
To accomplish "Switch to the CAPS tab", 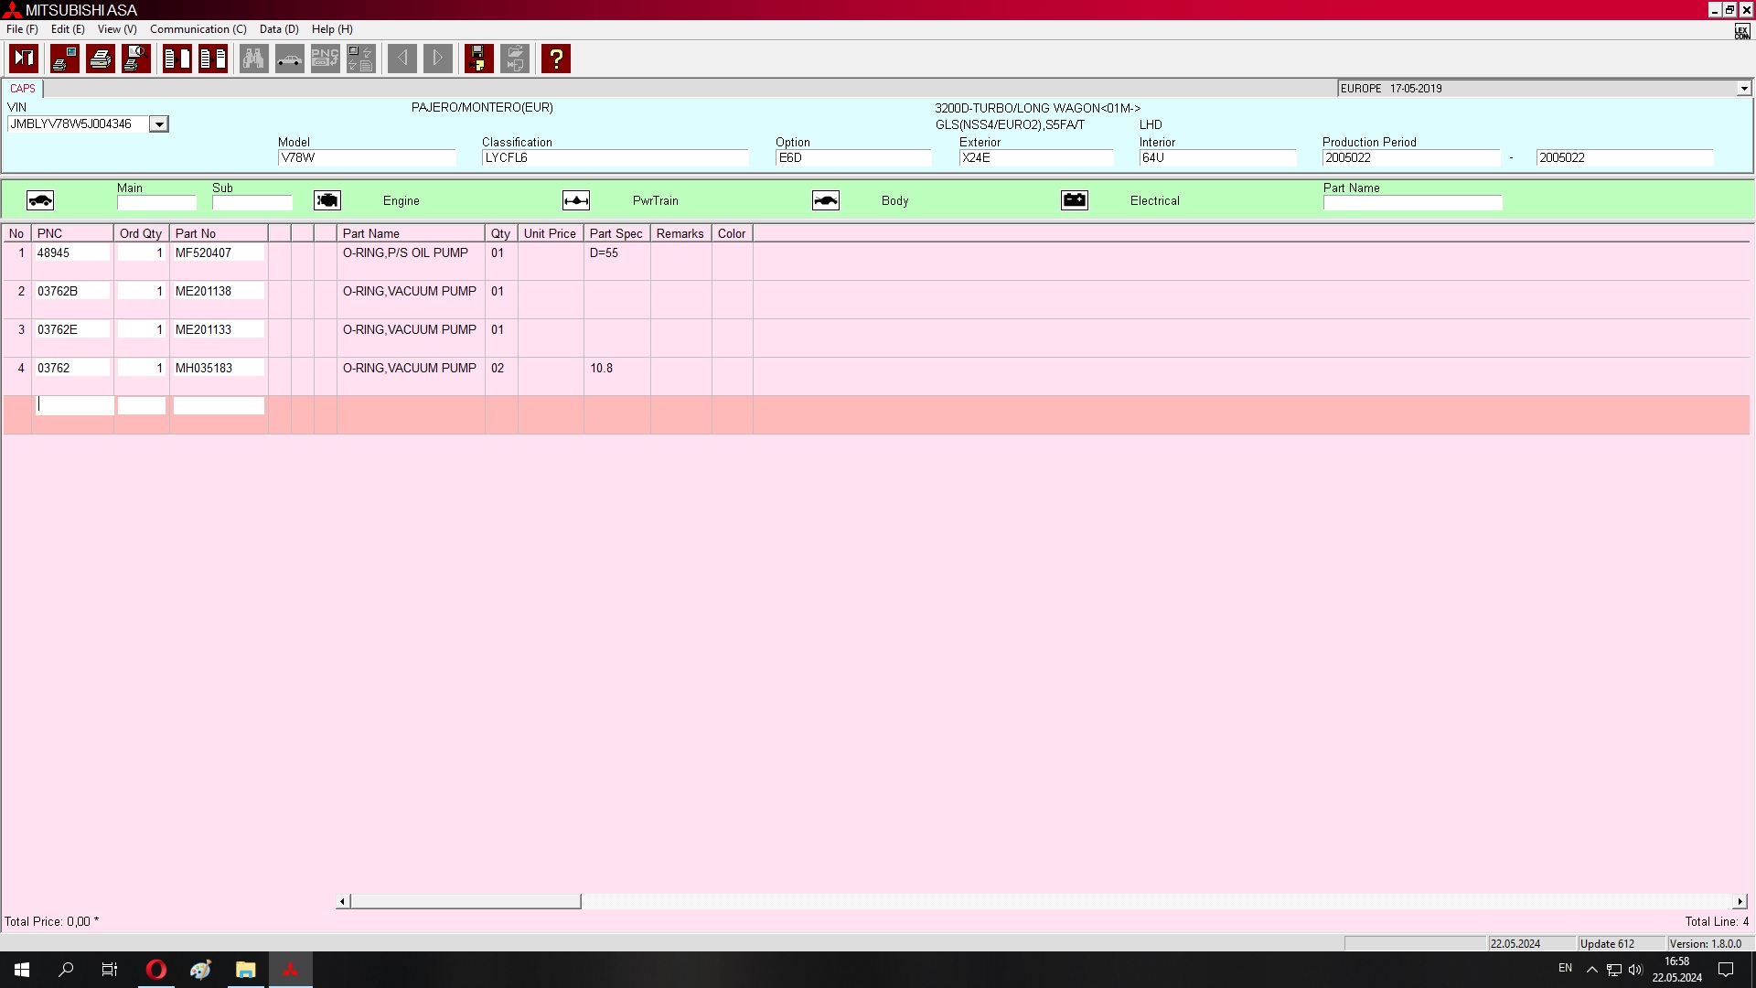I will [23, 89].
